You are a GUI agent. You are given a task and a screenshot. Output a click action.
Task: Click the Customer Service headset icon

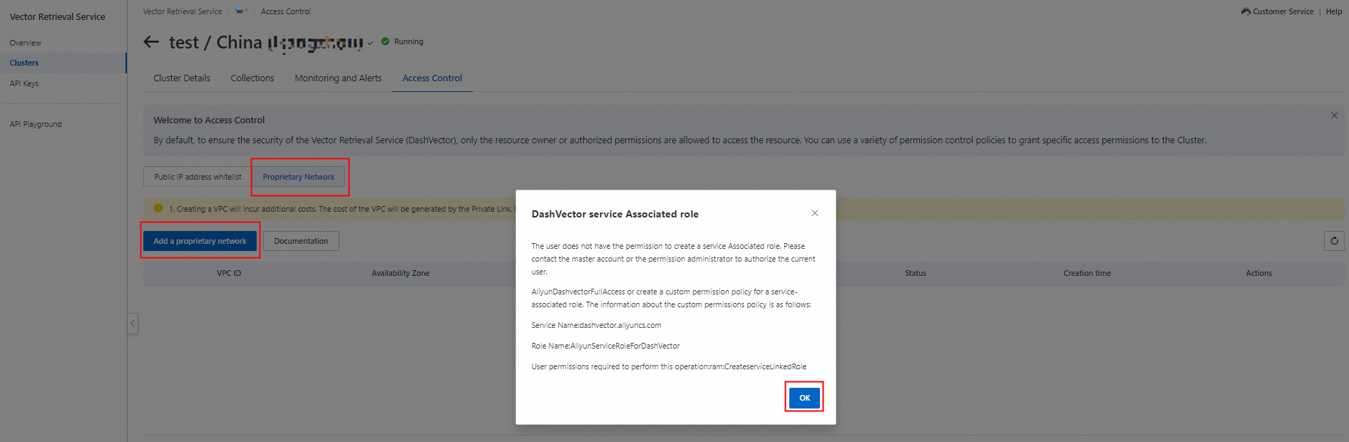pos(1246,11)
